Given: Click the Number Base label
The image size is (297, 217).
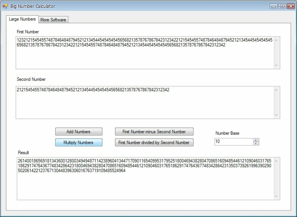Looking at the screenshot, I should coord(227,133).
